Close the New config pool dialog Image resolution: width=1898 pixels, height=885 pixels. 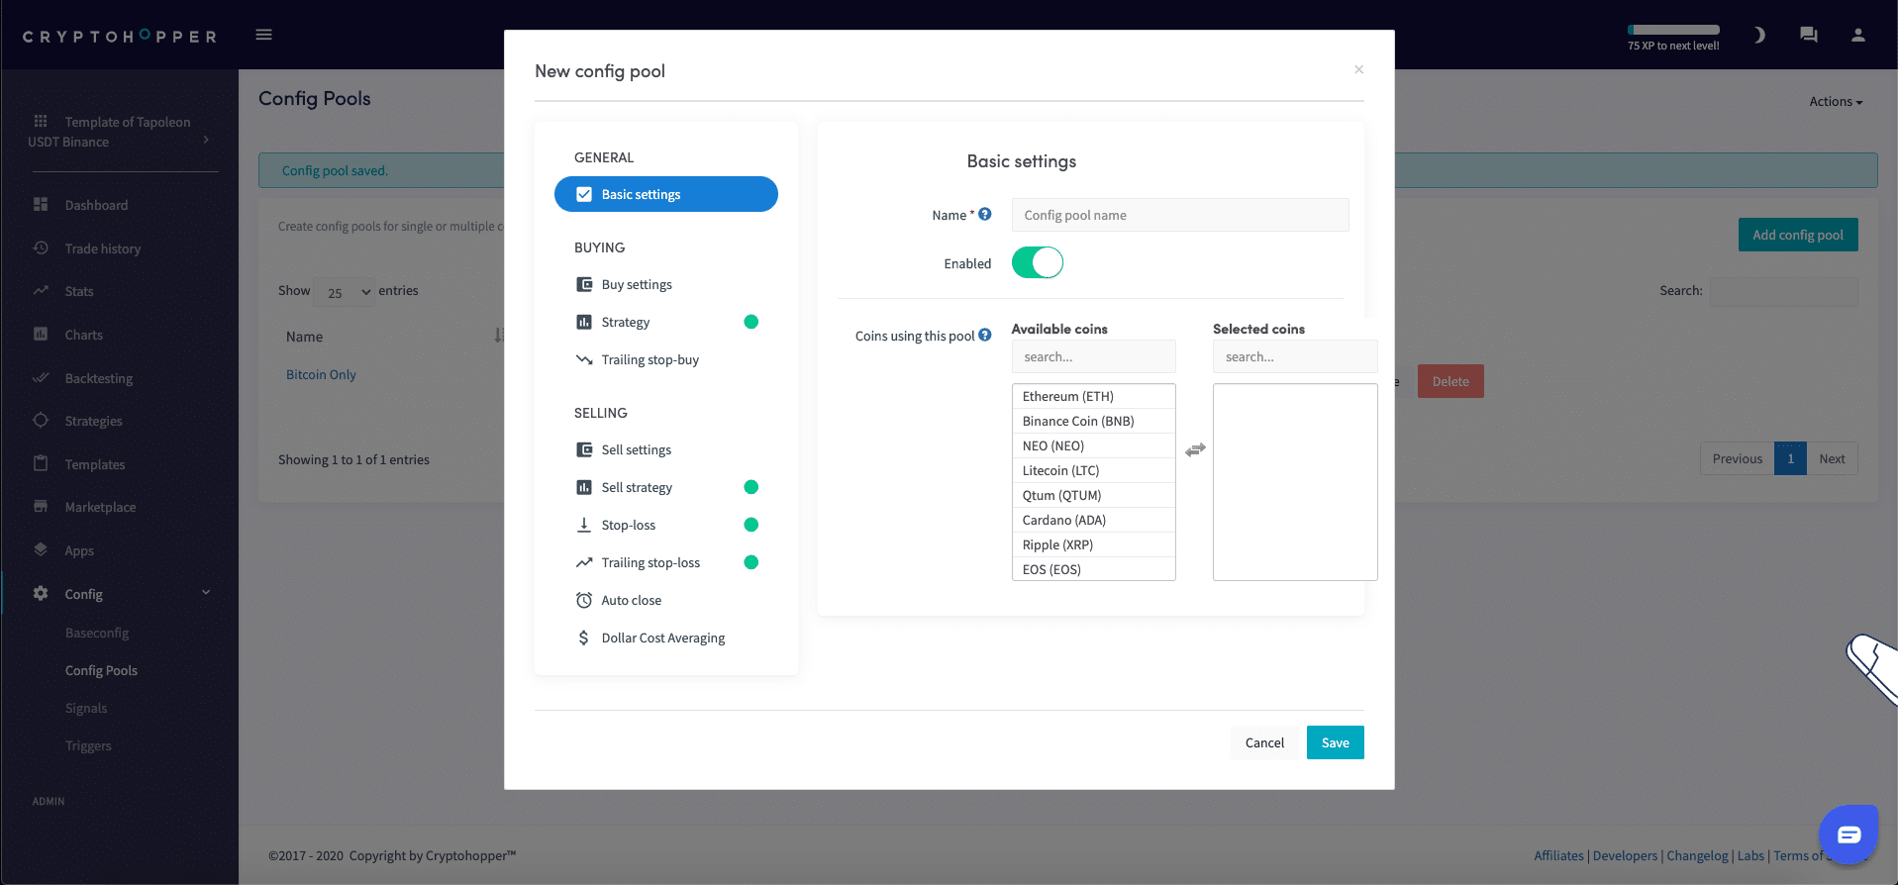click(x=1358, y=69)
